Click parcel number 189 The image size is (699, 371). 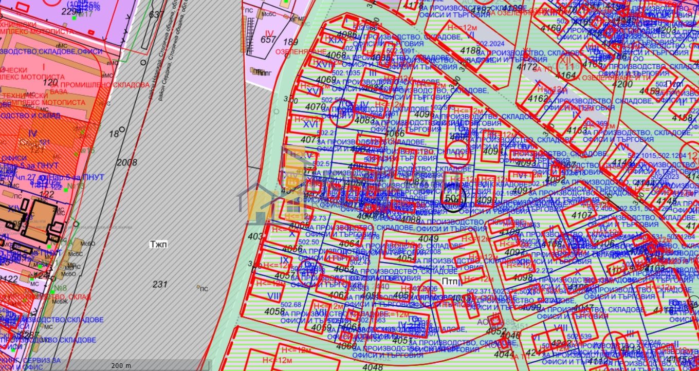pyautogui.click(x=291, y=42)
